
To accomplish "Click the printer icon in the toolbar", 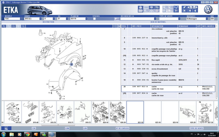I will (x=140, y=7).
